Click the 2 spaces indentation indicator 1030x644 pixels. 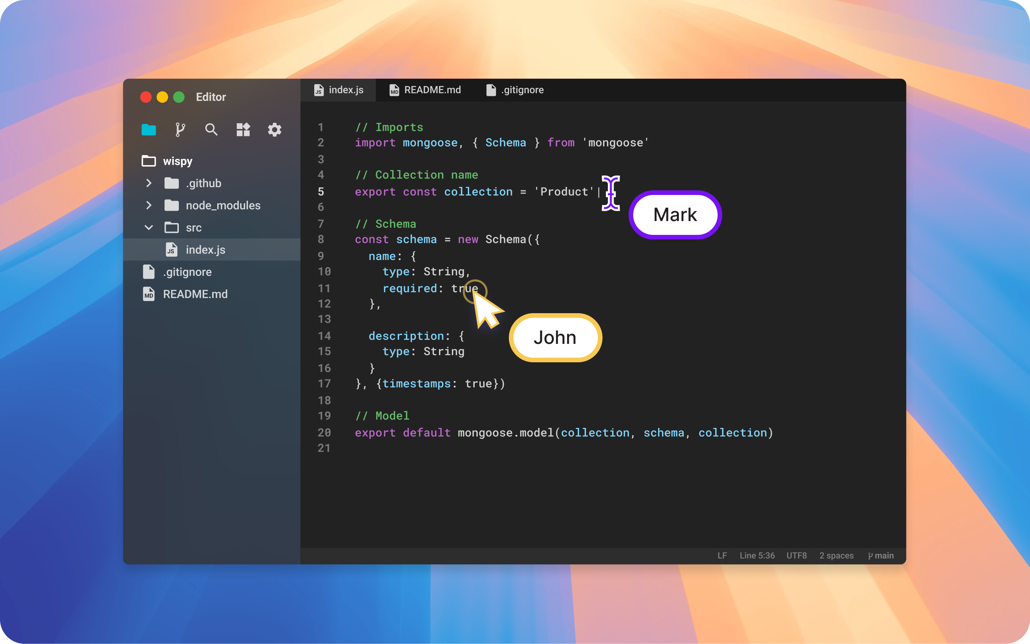836,556
